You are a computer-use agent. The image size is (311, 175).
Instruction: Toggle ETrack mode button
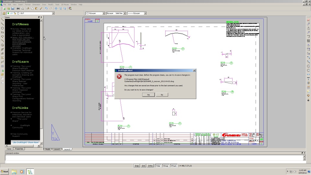[174, 166]
